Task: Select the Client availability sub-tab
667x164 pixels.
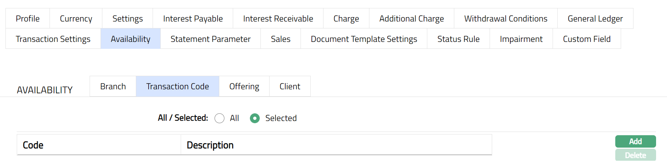Action: click(x=290, y=86)
